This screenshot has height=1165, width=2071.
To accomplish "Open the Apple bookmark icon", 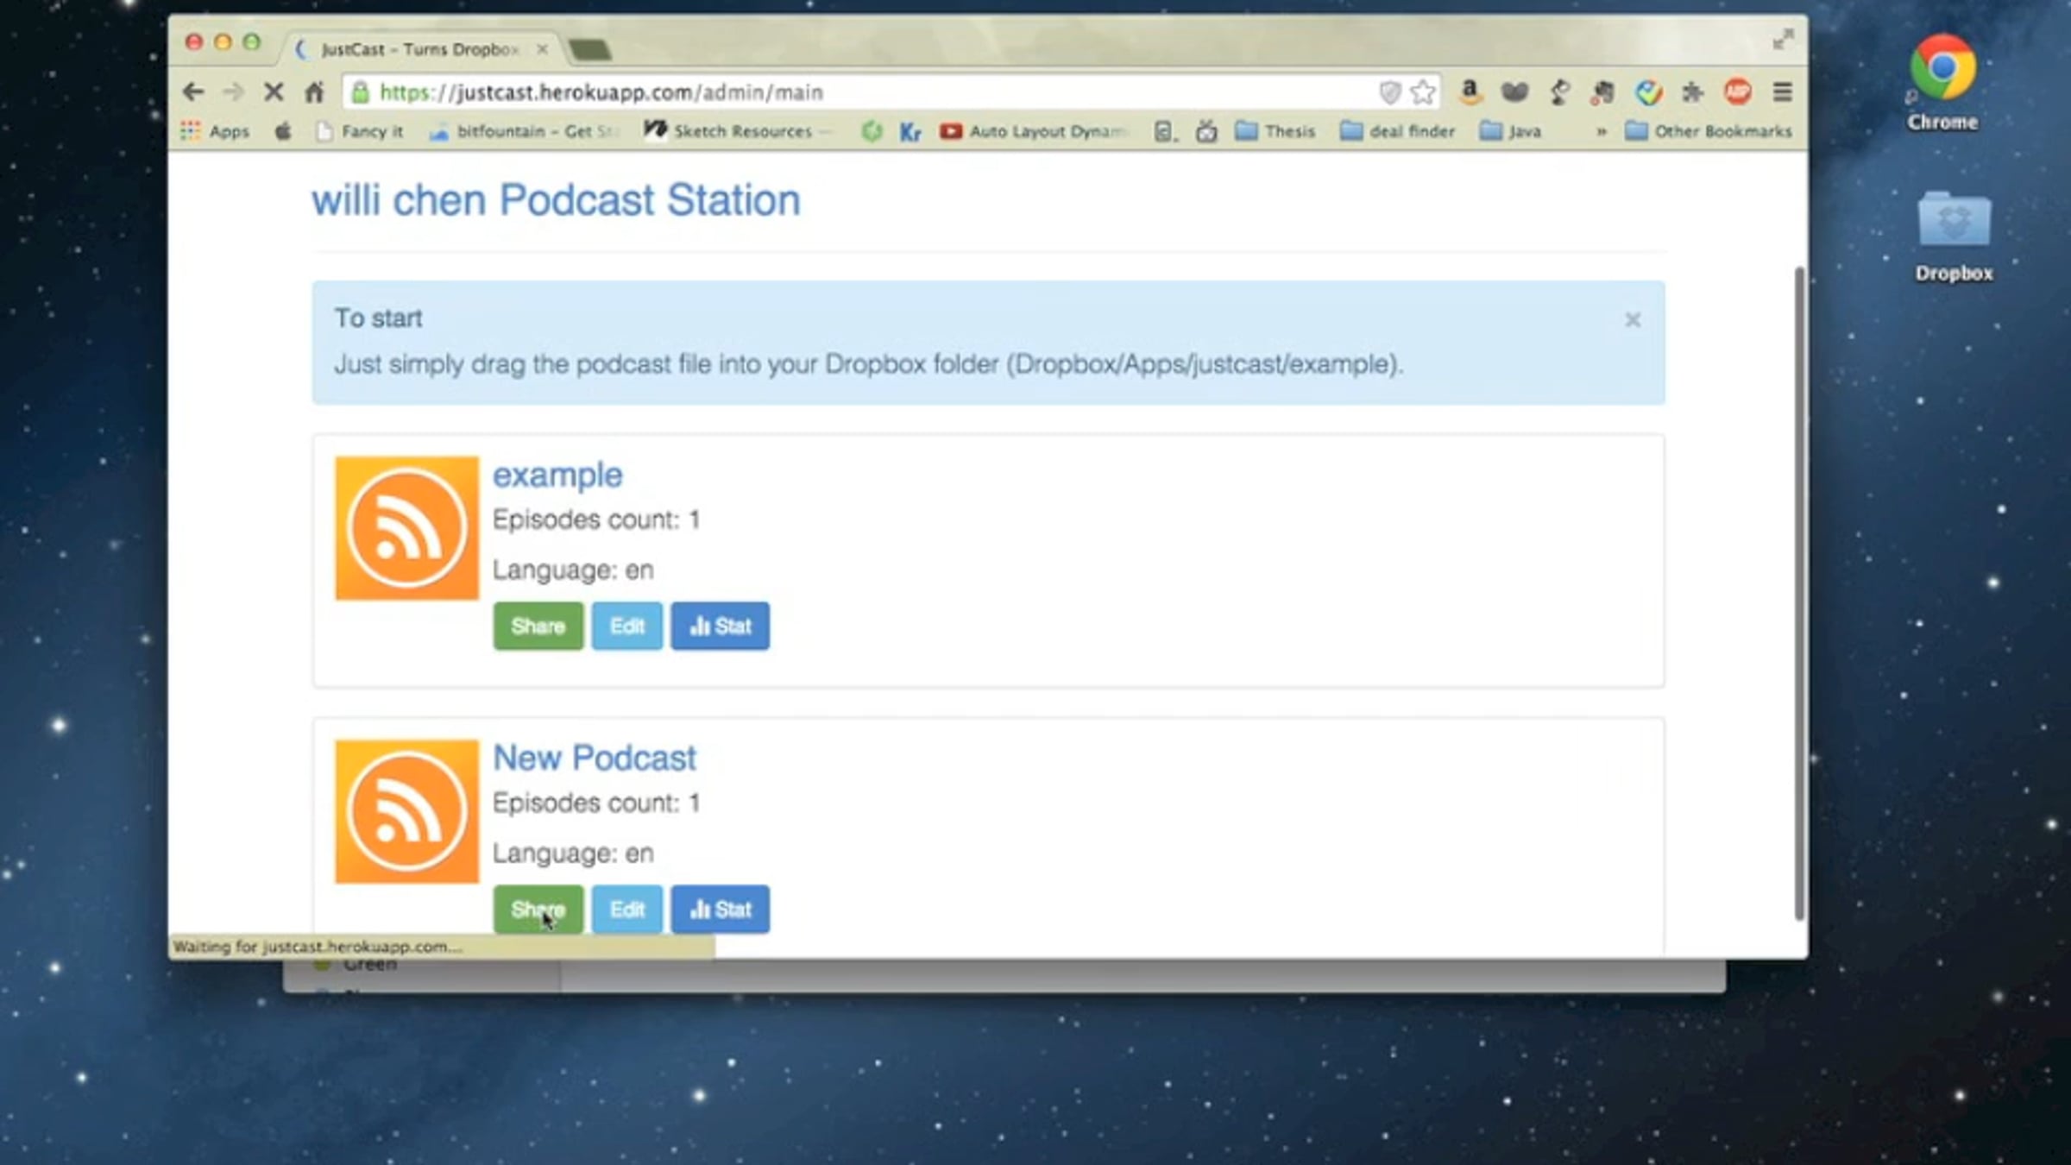I will click(x=283, y=131).
